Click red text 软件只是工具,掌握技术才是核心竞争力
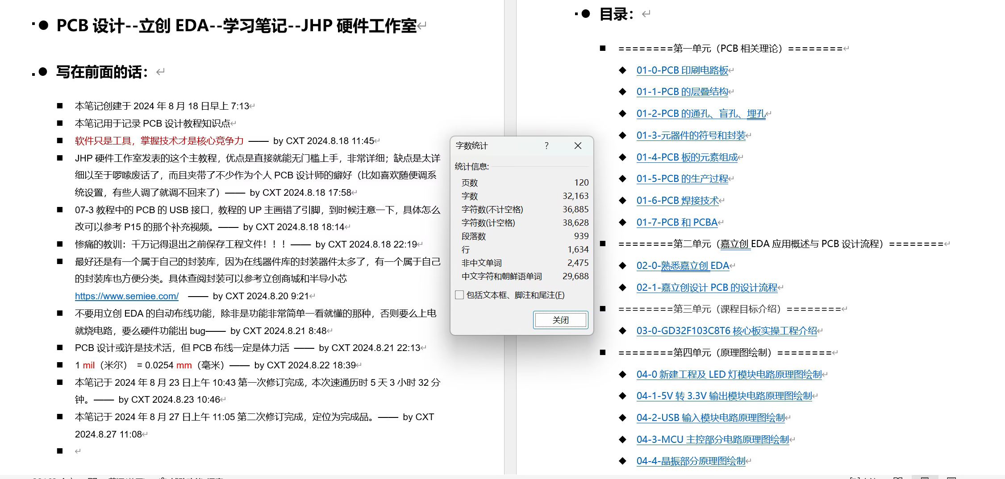 (159, 141)
